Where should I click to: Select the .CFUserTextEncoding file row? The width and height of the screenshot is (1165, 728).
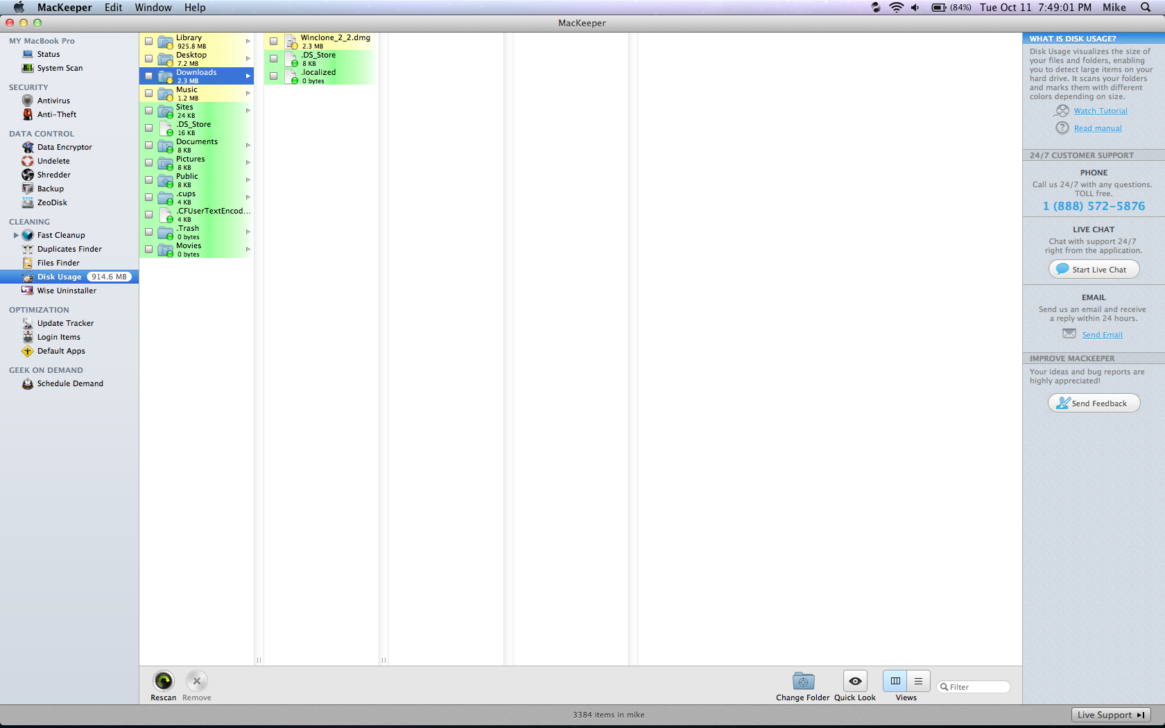(x=197, y=215)
